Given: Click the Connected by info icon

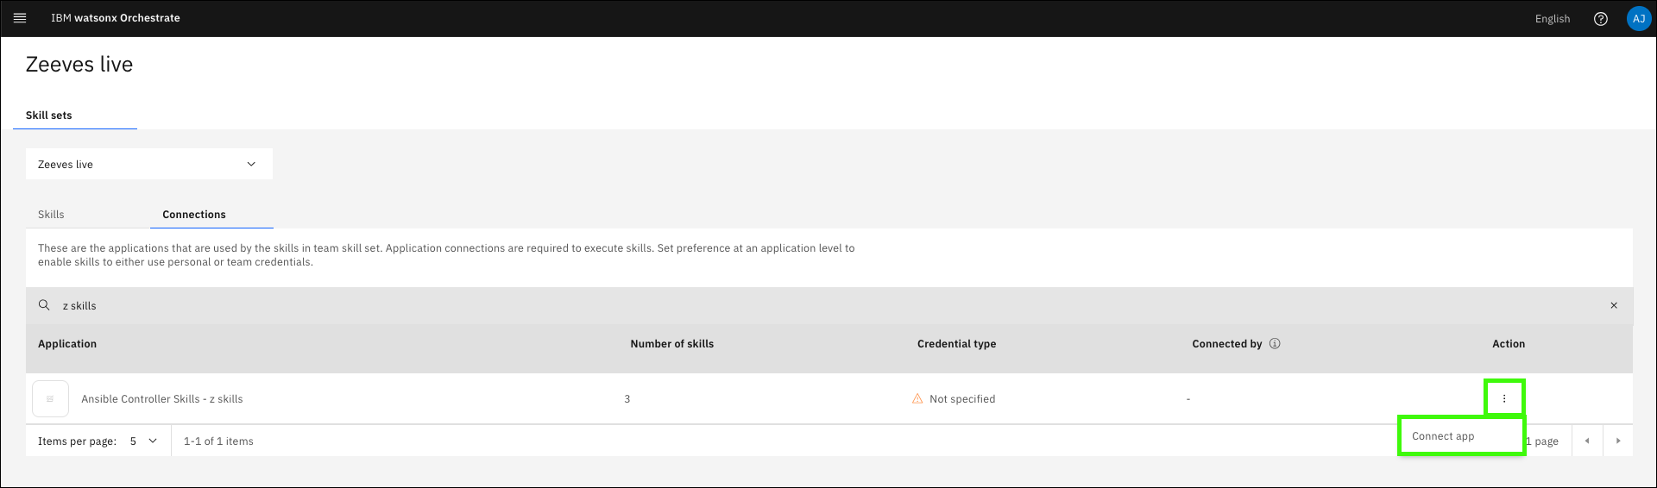Looking at the screenshot, I should click(x=1275, y=343).
